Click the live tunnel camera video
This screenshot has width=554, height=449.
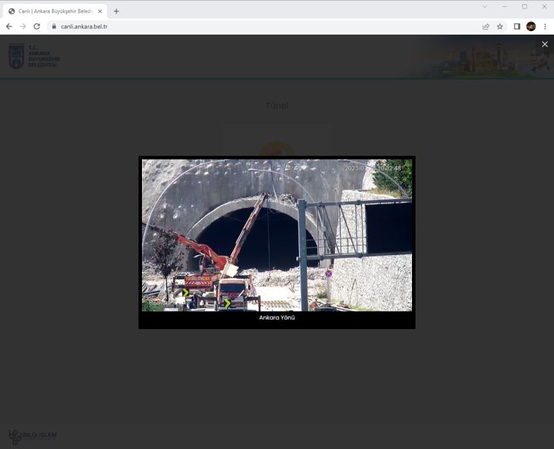pyautogui.click(x=277, y=235)
